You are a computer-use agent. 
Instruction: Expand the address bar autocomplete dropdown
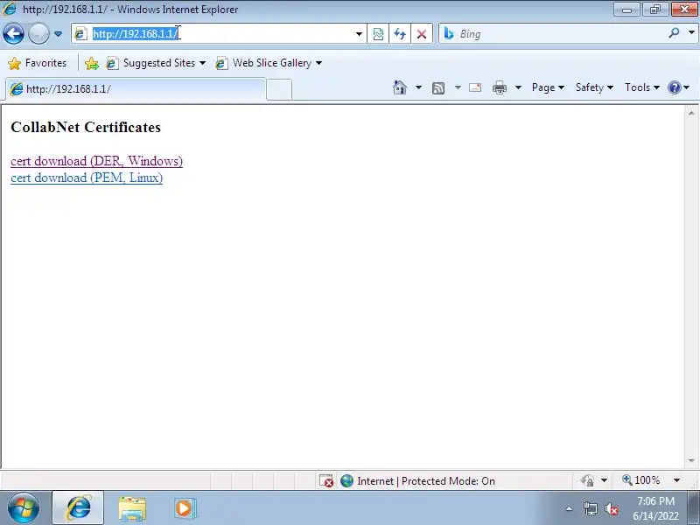point(359,34)
